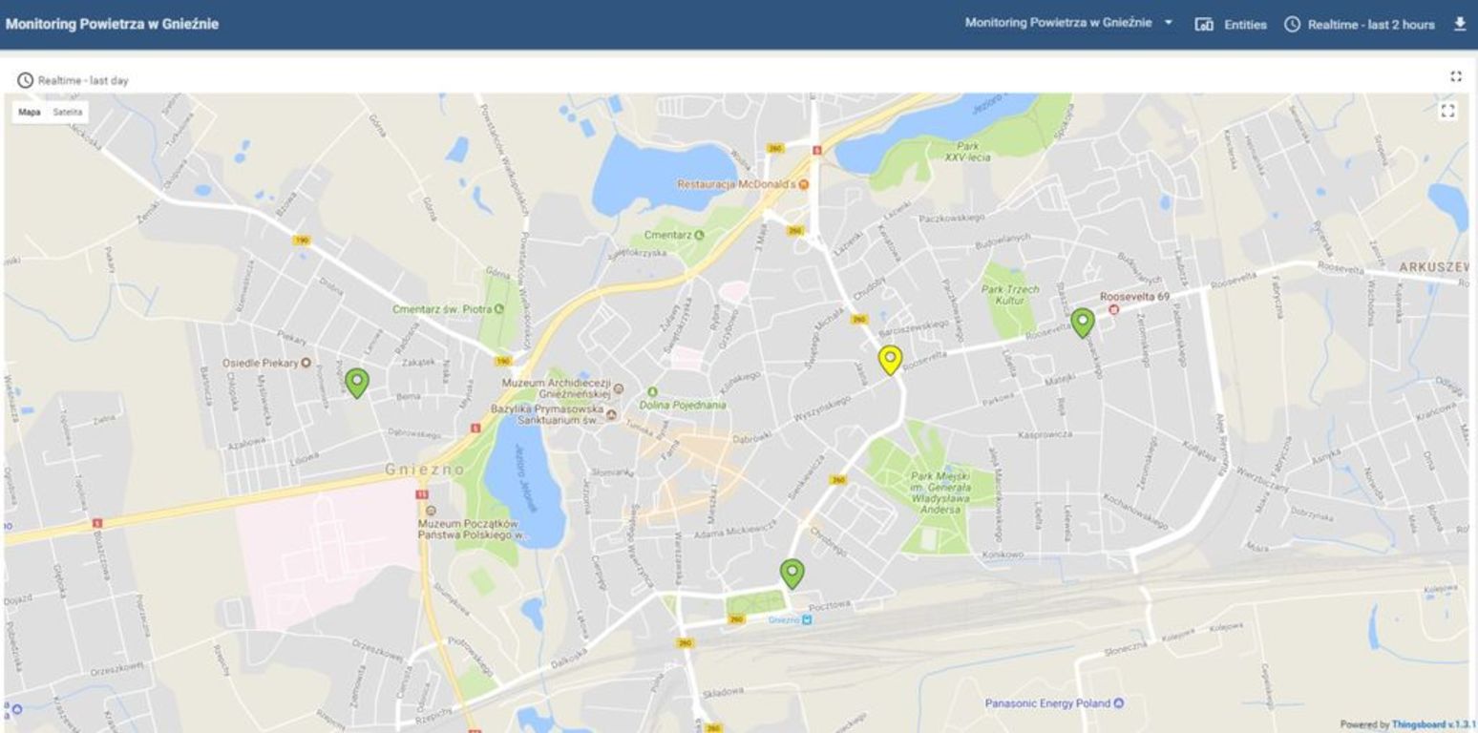Click the dashboard title Monitoring Powietrza w Gnieźnie
Screen dimensions: 1478x733
[x=112, y=24]
